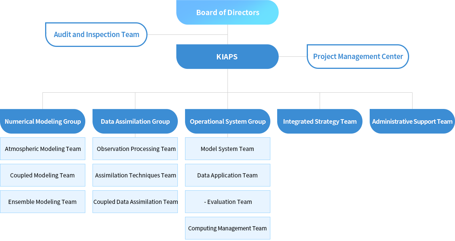This screenshot has width=455, height=241.
Task: Click the connector line below KIAPS
Action: [227, 81]
